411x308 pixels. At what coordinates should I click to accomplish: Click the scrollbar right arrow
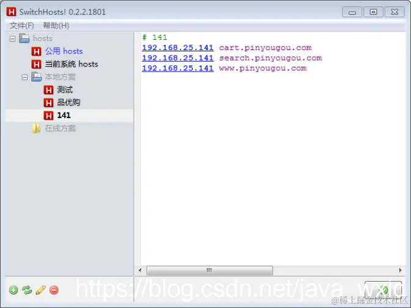click(400, 270)
